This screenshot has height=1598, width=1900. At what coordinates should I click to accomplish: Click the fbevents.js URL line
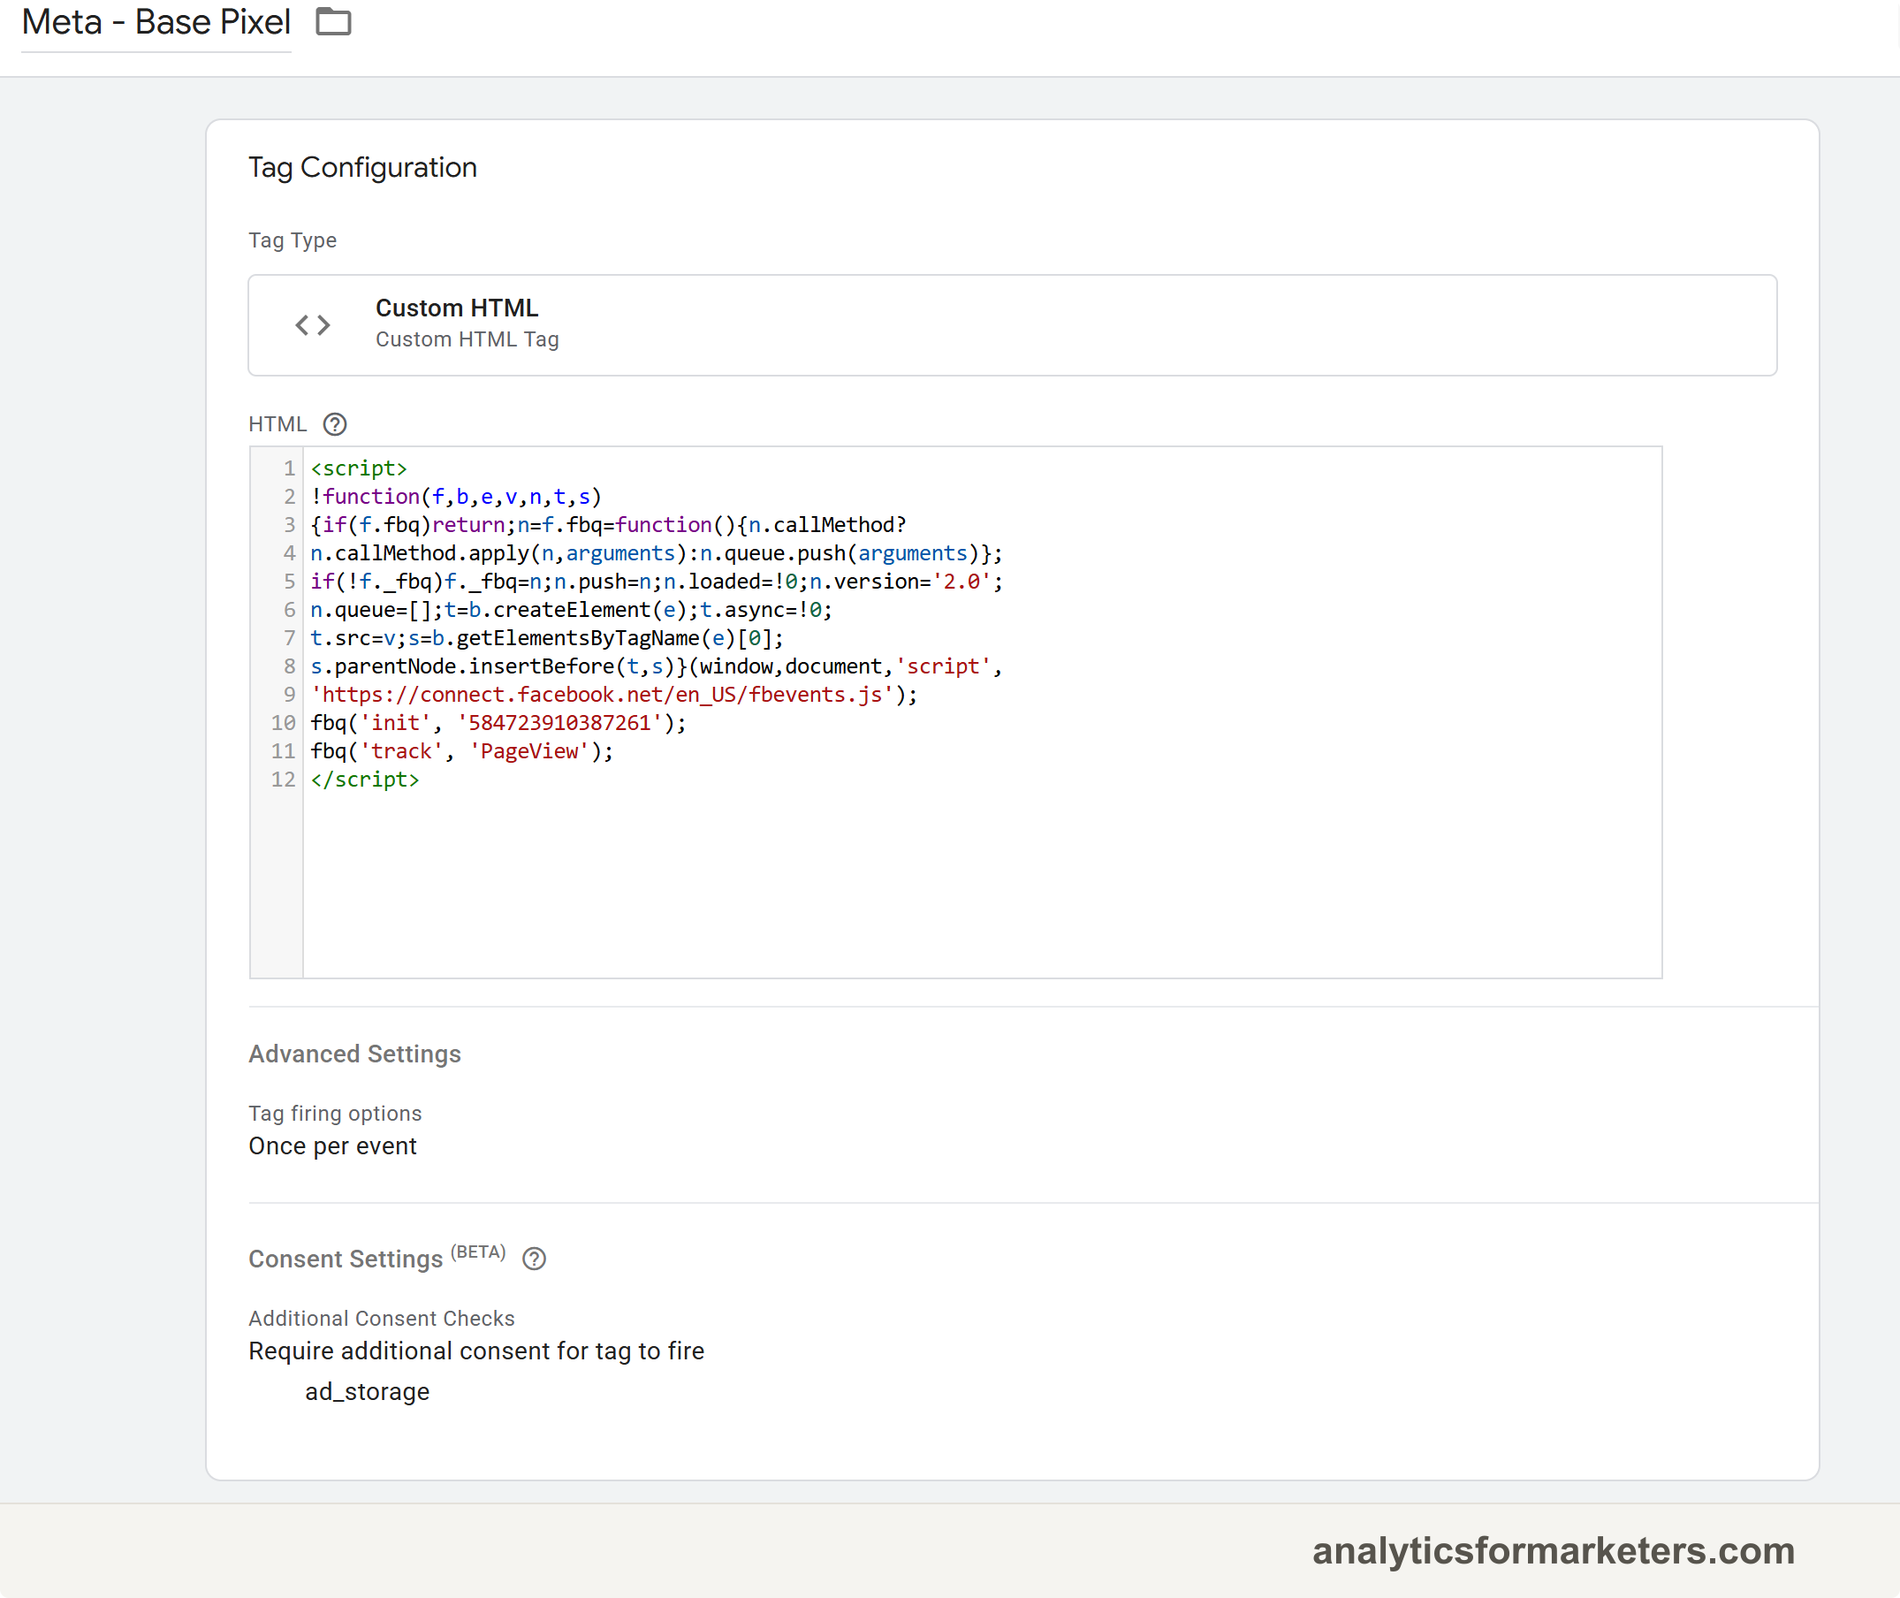[614, 695]
